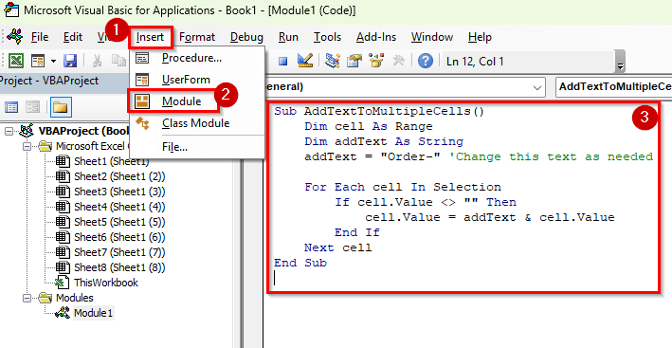Collapse the Modules folder node
The image size is (672, 348).
pyautogui.click(x=27, y=298)
